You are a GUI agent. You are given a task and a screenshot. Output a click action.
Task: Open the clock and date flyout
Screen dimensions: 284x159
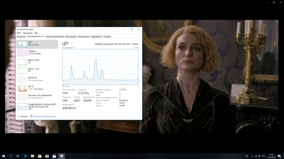pyautogui.click(x=271, y=156)
